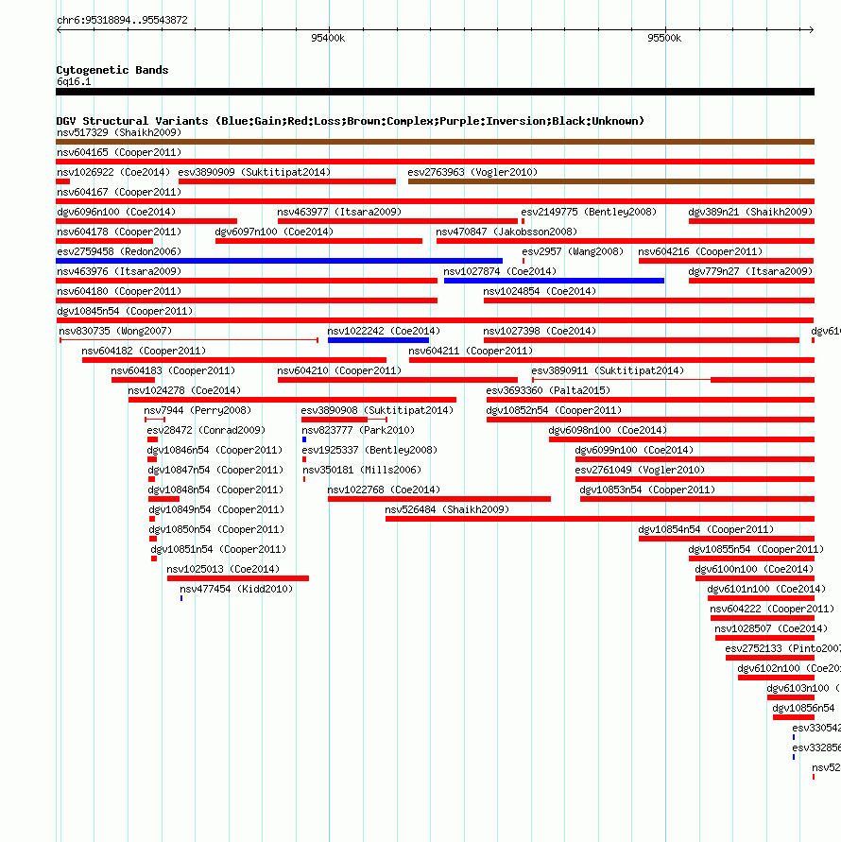Open the dgv10845n54 (Cooper2011) variant
Viewport: 841px width, 842px height.
pos(125,312)
